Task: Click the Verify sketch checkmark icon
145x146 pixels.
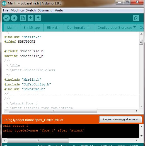Action: coord(6,18)
